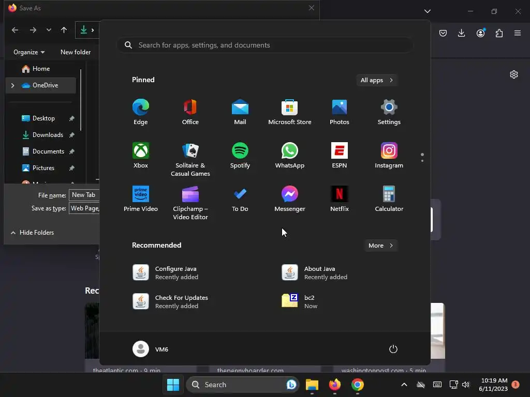This screenshot has width=530, height=397.
Task: Open WhatsApp
Action: pyautogui.click(x=290, y=155)
